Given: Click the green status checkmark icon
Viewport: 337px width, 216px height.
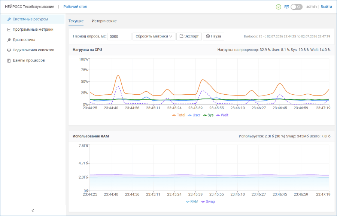Looking at the screenshot, I should pos(278,7).
